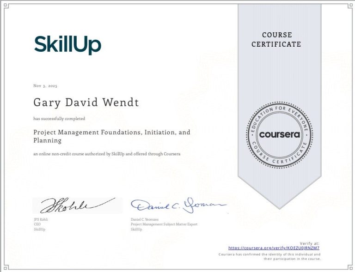Click the Coursera identity confirmation statement
This screenshot has width=355, height=272.
coord(269,256)
